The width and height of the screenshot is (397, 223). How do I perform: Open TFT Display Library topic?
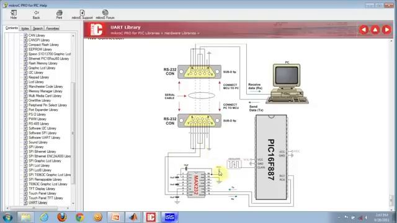[x=42, y=188]
